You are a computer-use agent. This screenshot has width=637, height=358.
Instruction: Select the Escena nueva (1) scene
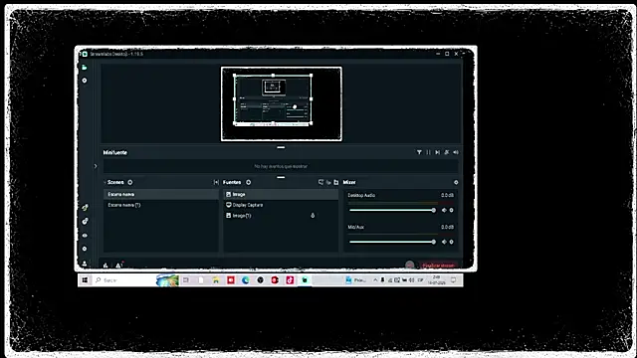tap(161, 205)
